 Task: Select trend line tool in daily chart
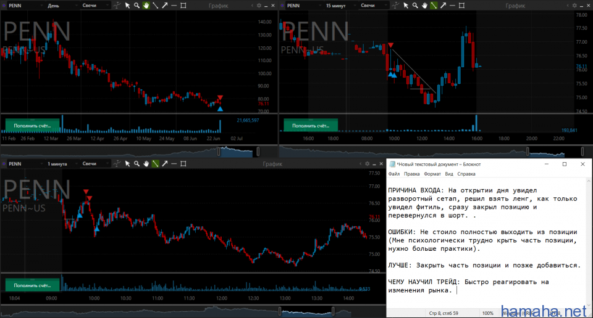point(156,6)
